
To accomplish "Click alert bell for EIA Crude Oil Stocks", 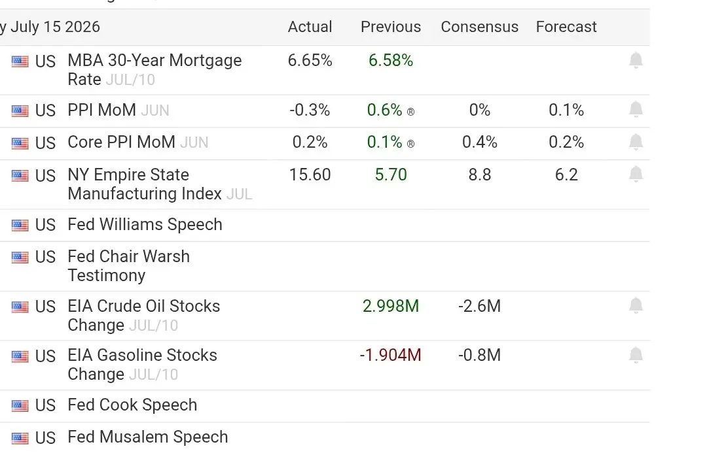I will 636,306.
